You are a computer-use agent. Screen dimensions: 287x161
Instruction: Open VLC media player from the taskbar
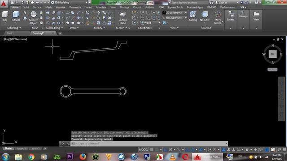coord(172,157)
